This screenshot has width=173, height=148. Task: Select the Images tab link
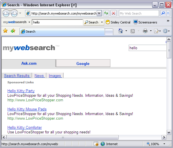55,76
